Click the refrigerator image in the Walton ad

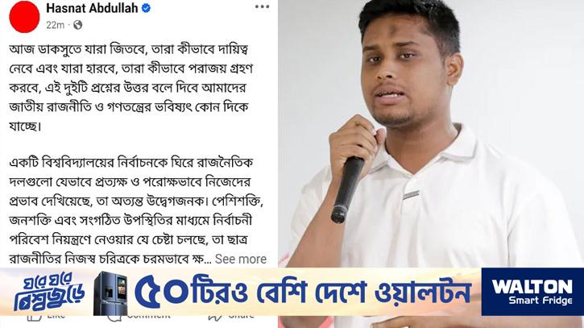click(x=110, y=293)
